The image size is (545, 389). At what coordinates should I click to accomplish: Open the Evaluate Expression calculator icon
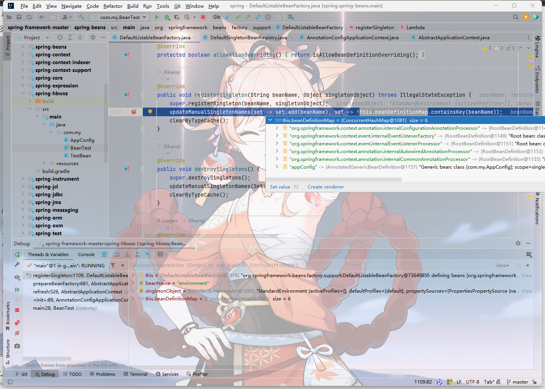coord(160,254)
